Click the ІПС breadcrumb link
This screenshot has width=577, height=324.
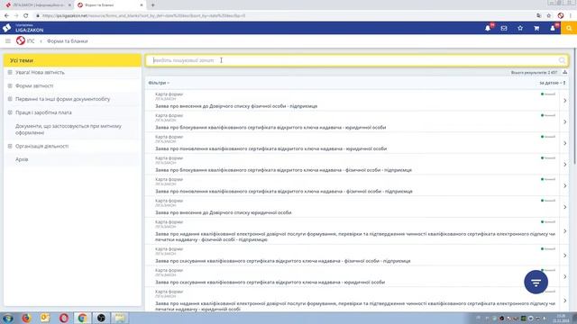31,41
